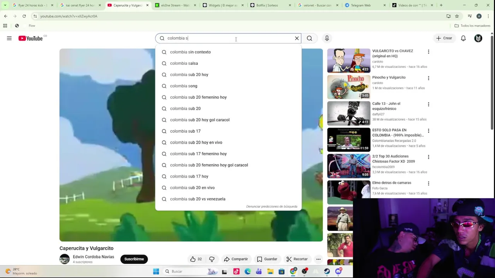
Task: Close the 'Caperucita y Vulgarcito' browser tab
Action: click(x=147, y=5)
